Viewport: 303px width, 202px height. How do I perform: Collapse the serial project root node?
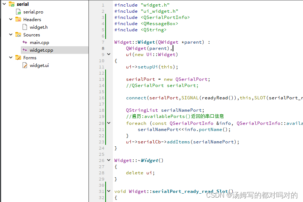[4, 4]
